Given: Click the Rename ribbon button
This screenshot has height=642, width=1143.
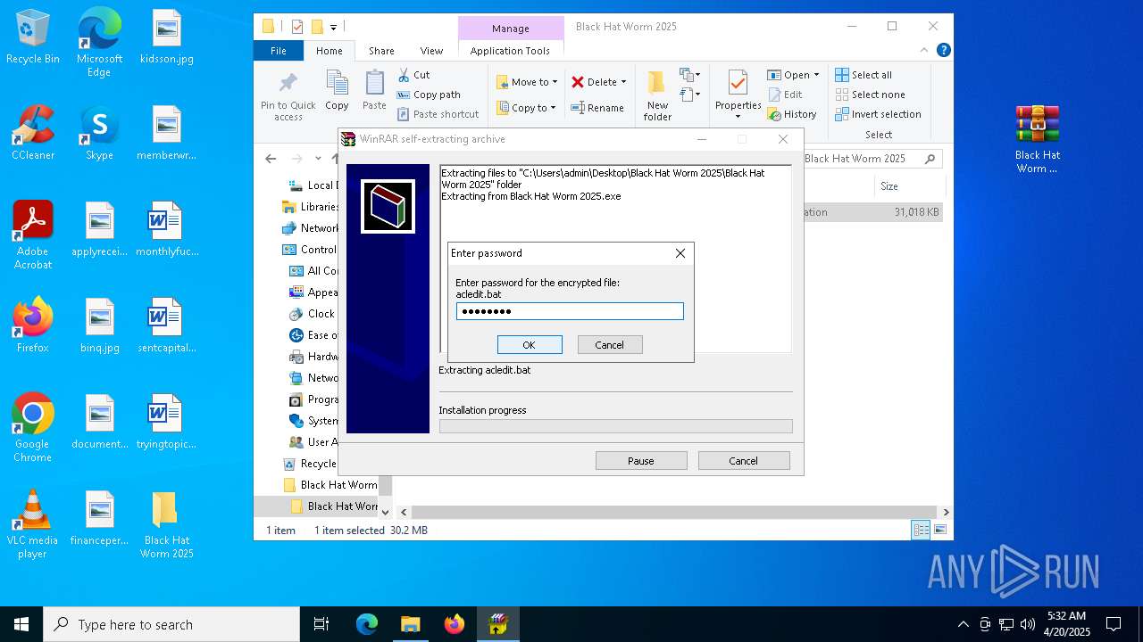Looking at the screenshot, I should [597, 108].
